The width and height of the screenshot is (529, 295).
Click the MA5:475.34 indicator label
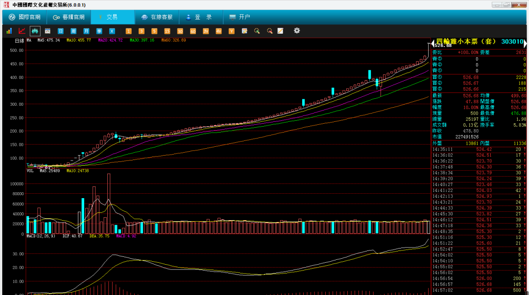coord(48,40)
